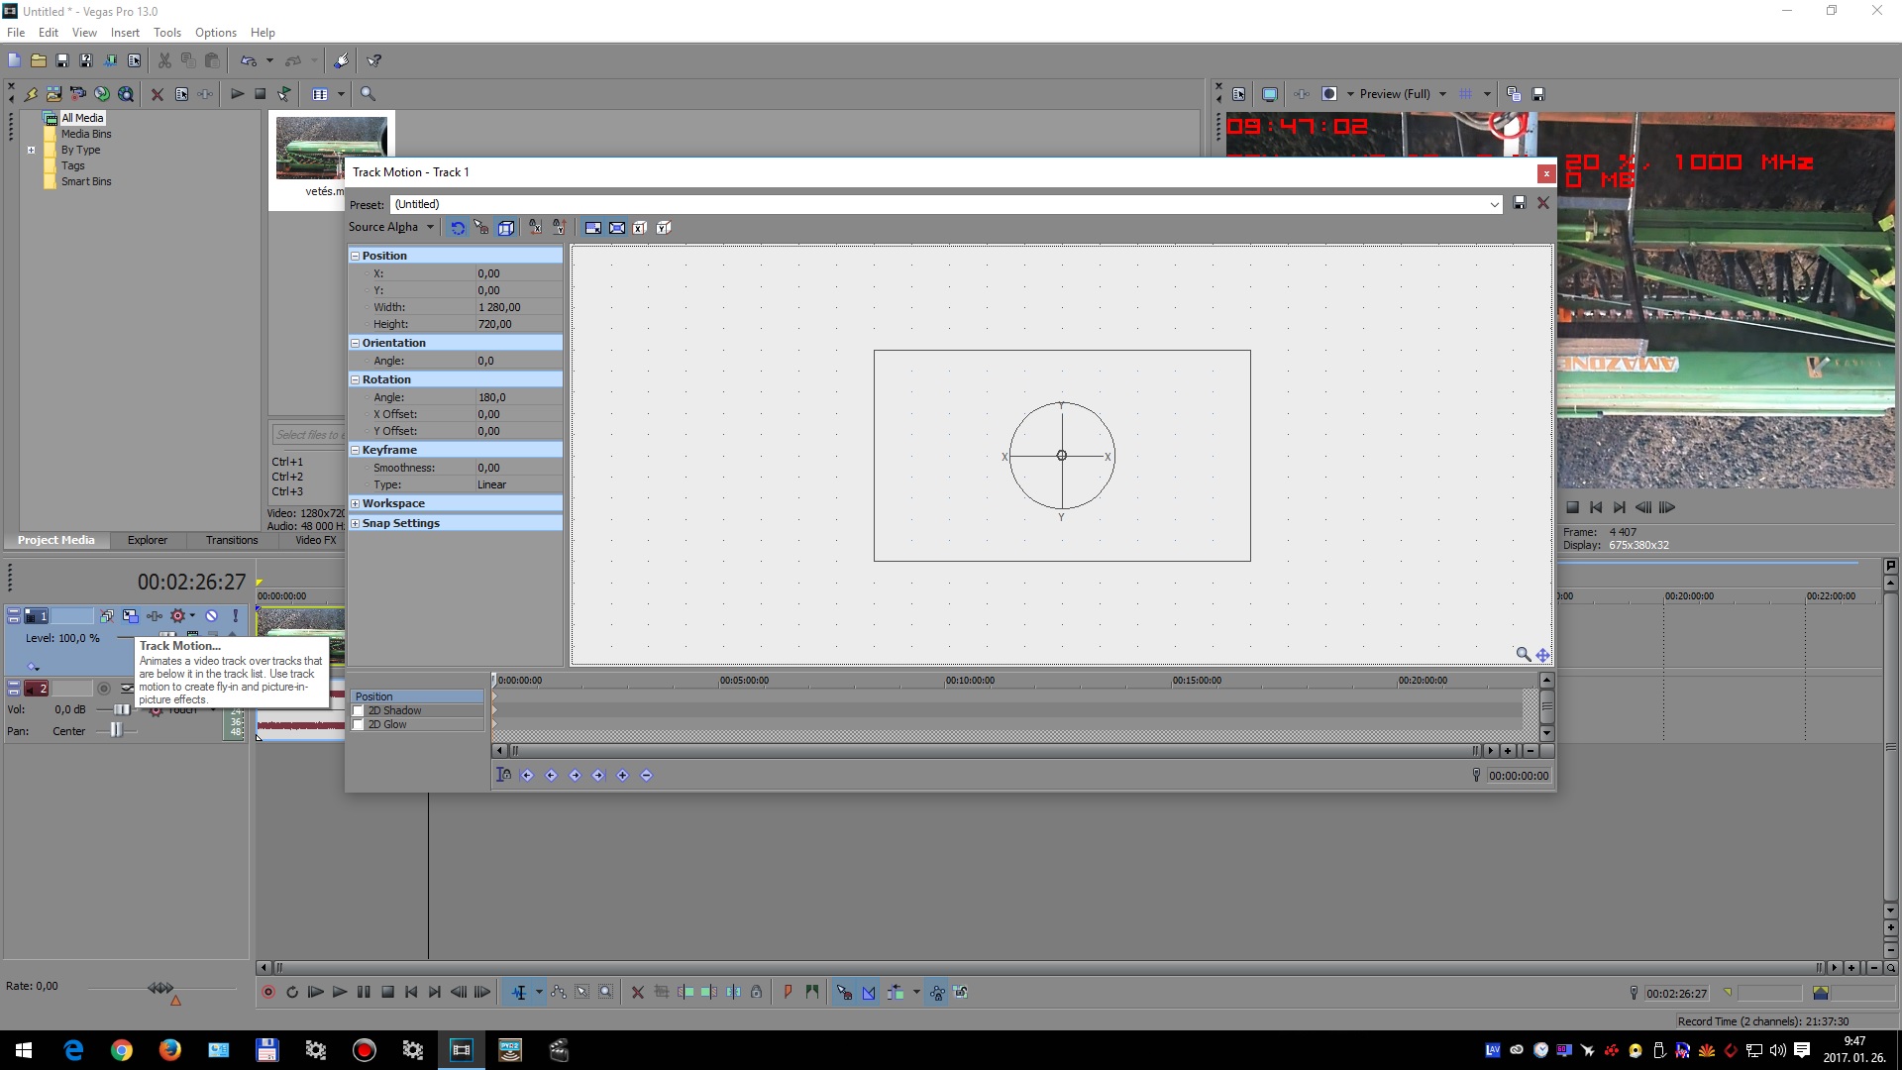Click Prevent Movement X icon
Screen dimensions: 1902x1070
tap(535, 228)
